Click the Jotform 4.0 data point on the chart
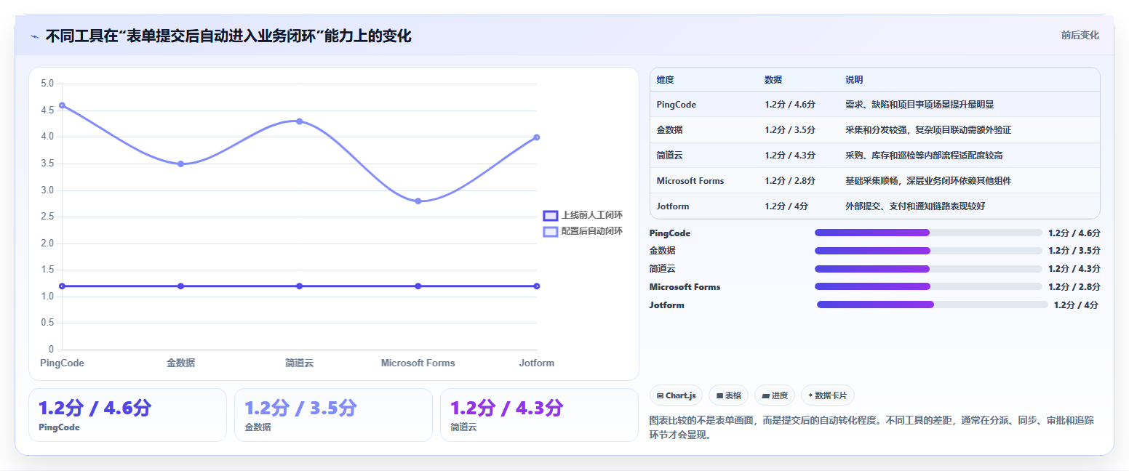Screen dimensions: 1129x471 coord(537,137)
